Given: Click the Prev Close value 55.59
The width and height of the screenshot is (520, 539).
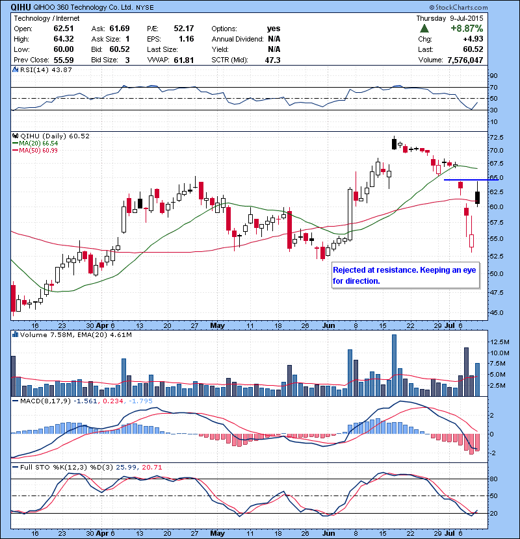Looking at the screenshot, I should [x=63, y=60].
